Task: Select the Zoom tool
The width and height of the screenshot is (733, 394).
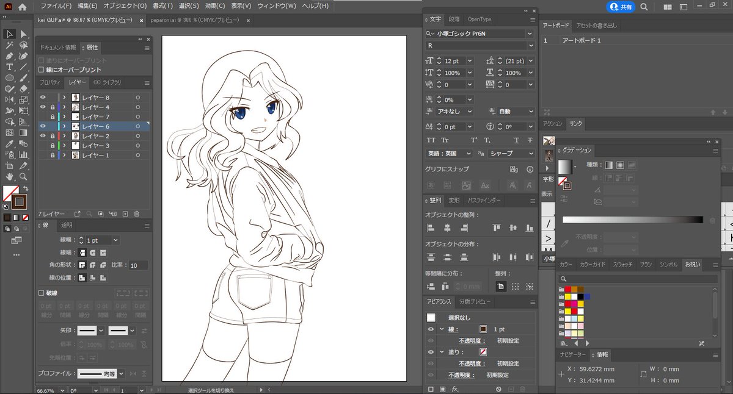Action: (24, 177)
